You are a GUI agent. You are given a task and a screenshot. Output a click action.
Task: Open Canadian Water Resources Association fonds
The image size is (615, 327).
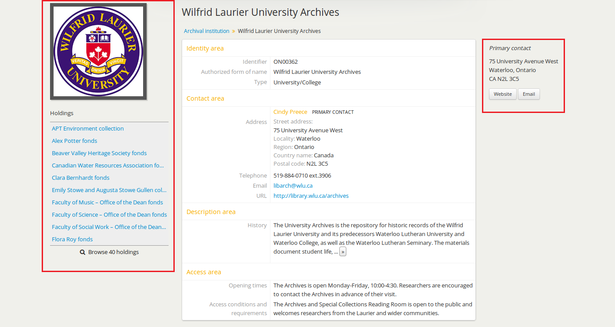[108, 166]
